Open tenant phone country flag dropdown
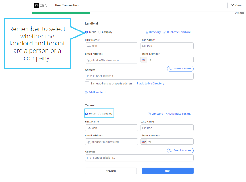Viewport: 246px width, 182px height. click(x=144, y=142)
